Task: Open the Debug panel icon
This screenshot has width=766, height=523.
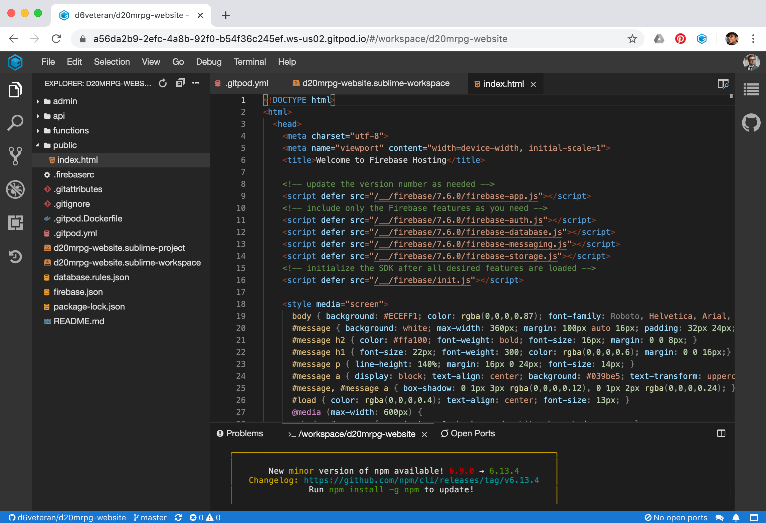Action: [x=15, y=189]
